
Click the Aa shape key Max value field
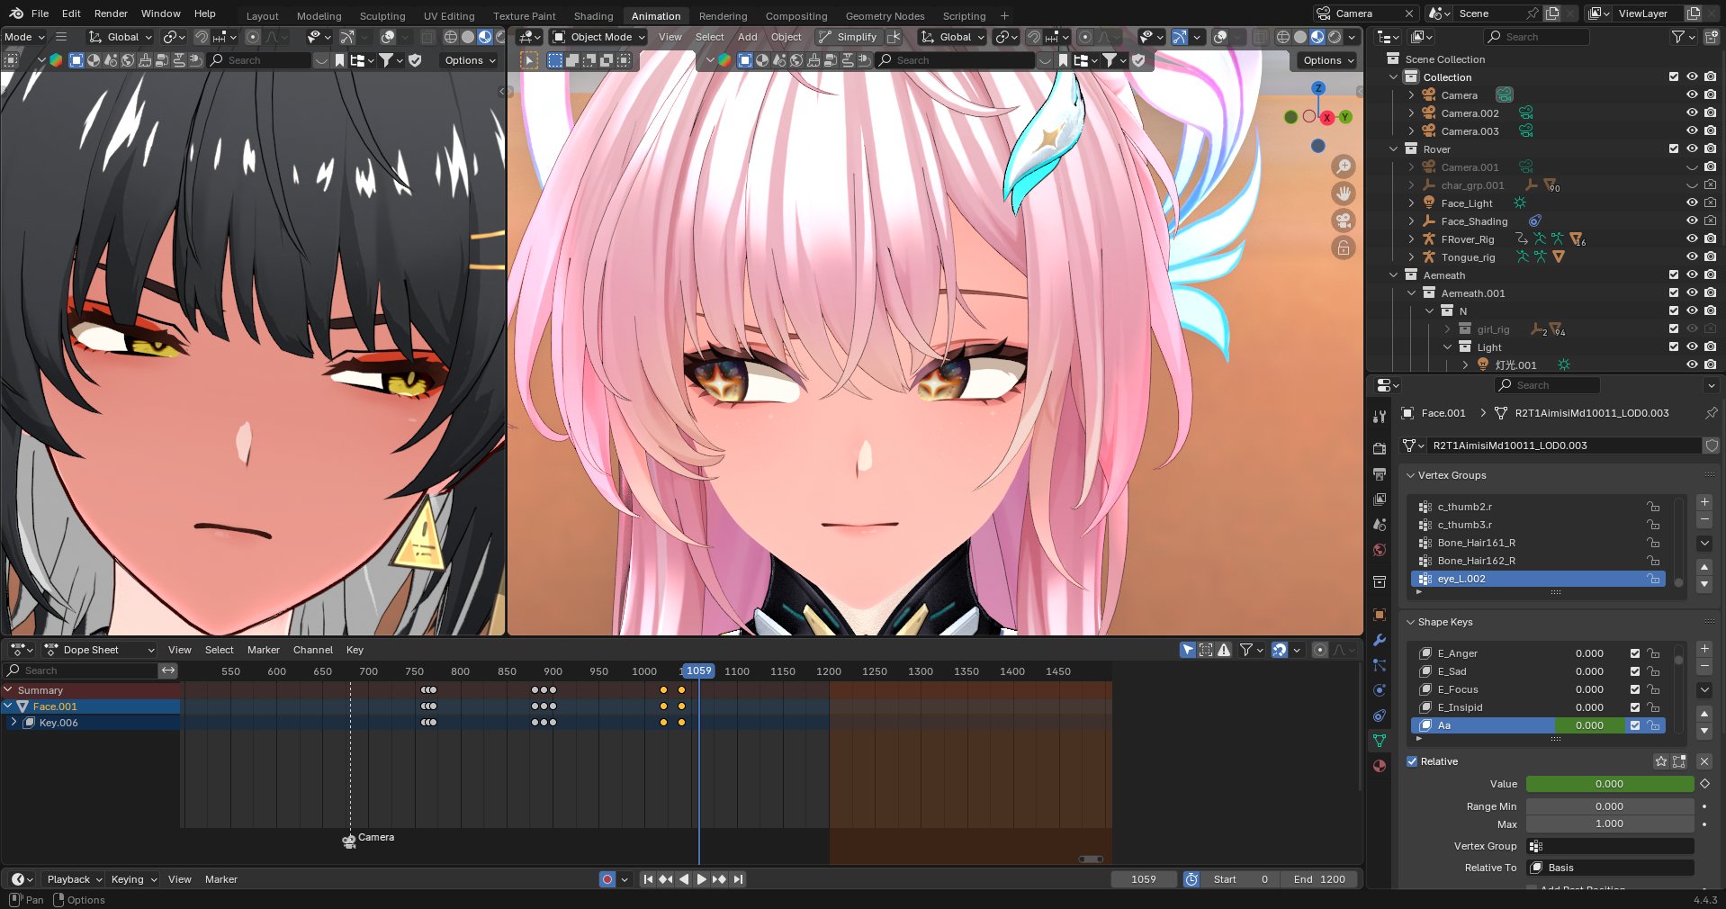pyautogui.click(x=1610, y=823)
